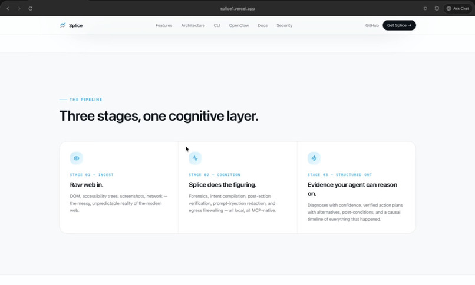Click the activity pulse icon in the Cognition card

pyautogui.click(x=195, y=158)
